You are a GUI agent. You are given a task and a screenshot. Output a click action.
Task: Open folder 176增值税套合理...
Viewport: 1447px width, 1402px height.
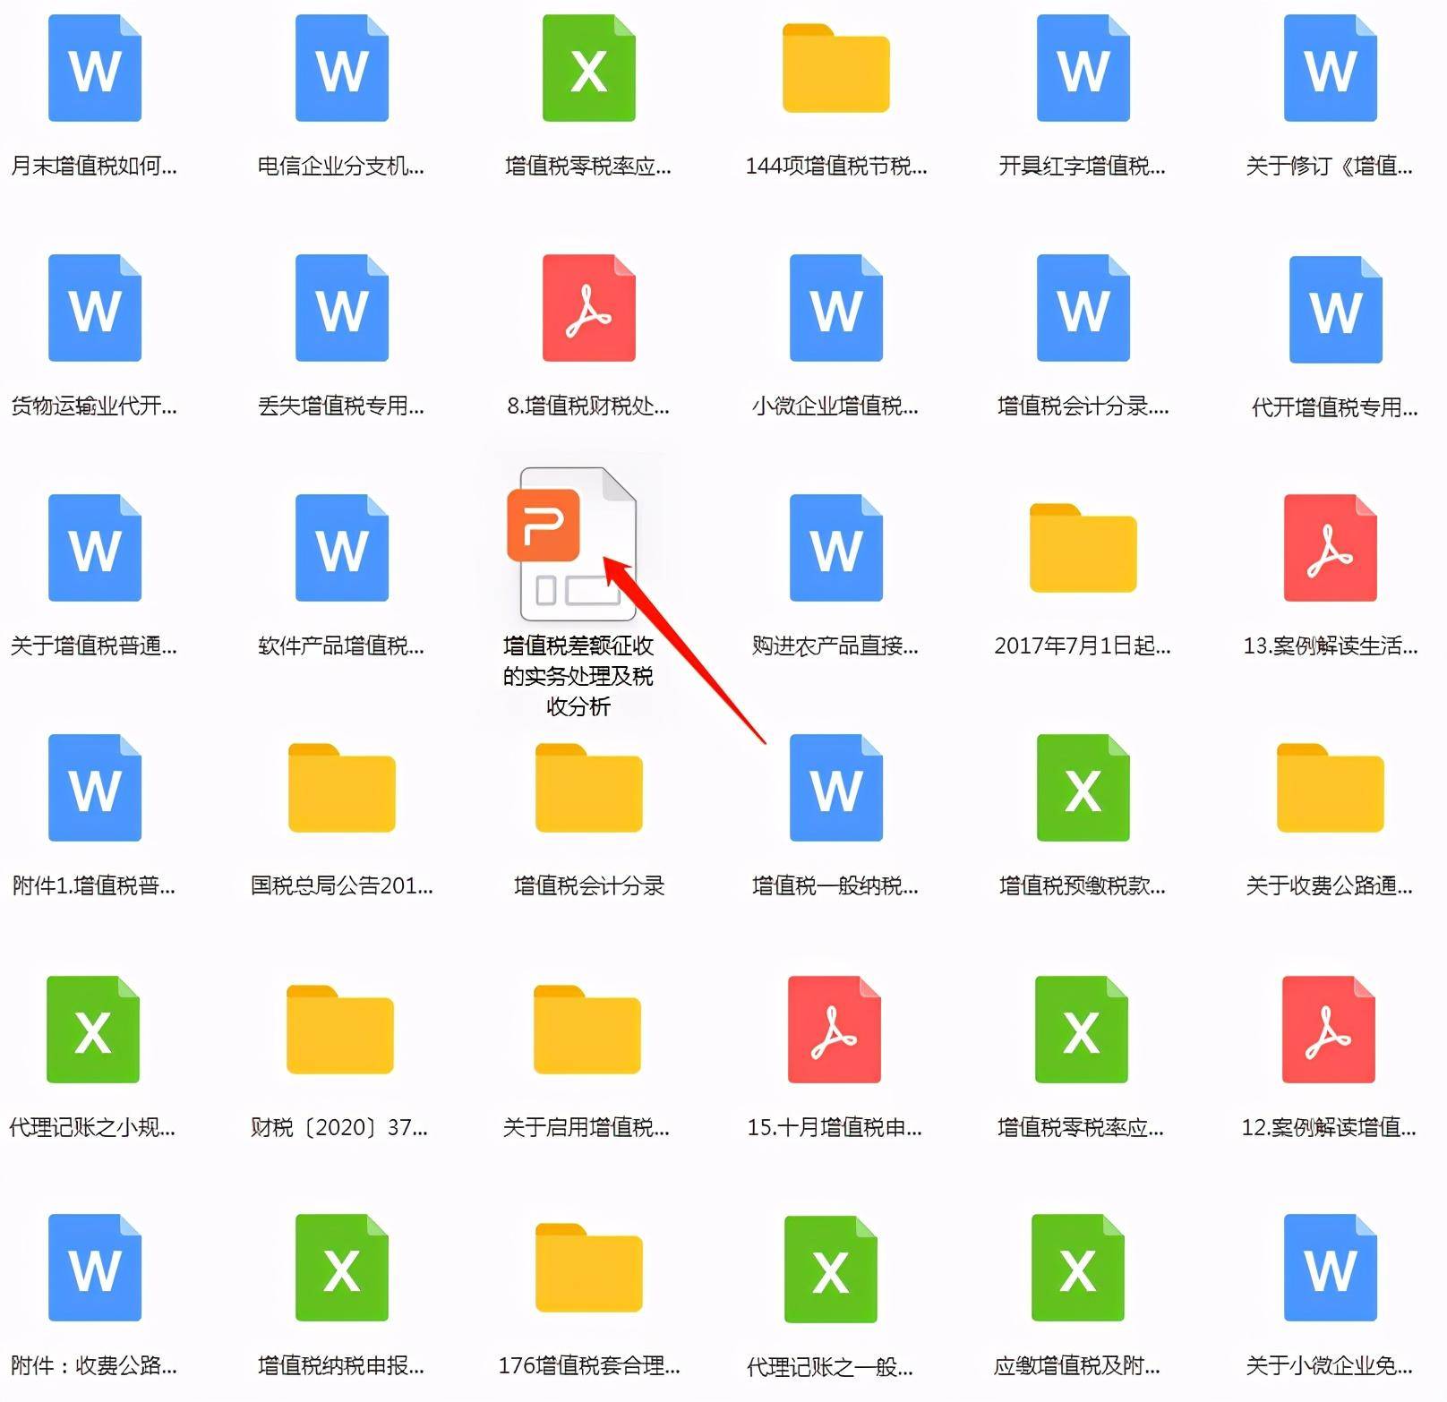(x=589, y=1268)
